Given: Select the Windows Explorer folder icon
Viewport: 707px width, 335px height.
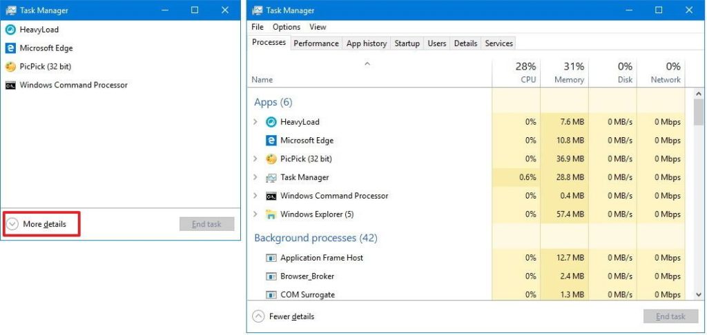Looking at the screenshot, I should (271, 214).
